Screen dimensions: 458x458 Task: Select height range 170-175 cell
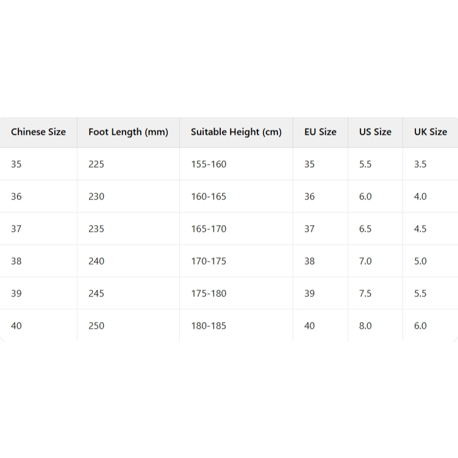(x=236, y=261)
